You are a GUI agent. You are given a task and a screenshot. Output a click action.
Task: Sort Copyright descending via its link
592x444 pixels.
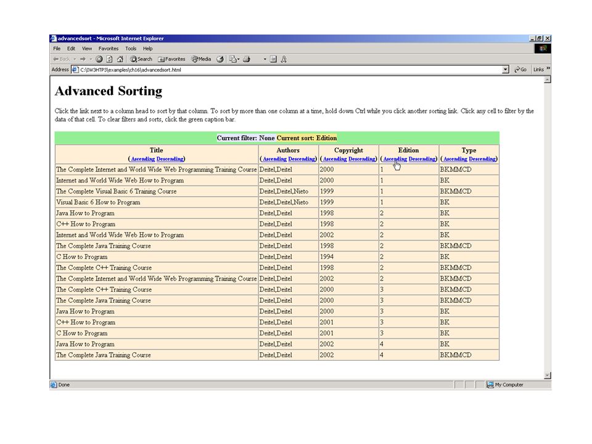(x=362, y=159)
